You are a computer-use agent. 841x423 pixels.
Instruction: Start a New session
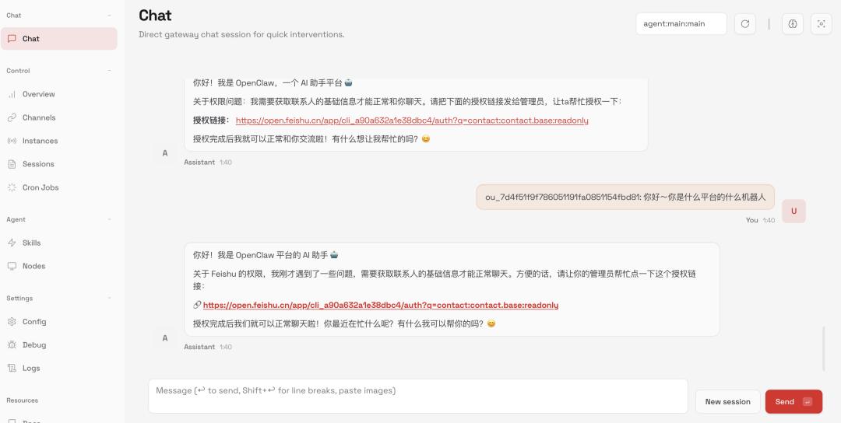coord(728,401)
